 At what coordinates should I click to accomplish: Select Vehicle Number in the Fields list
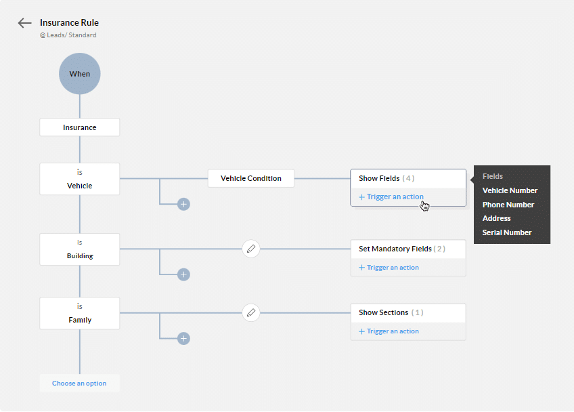pos(510,190)
